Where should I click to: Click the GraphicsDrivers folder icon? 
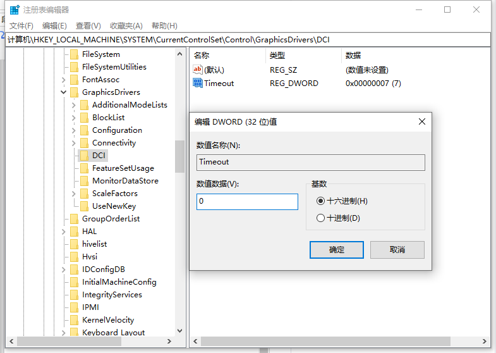point(74,92)
